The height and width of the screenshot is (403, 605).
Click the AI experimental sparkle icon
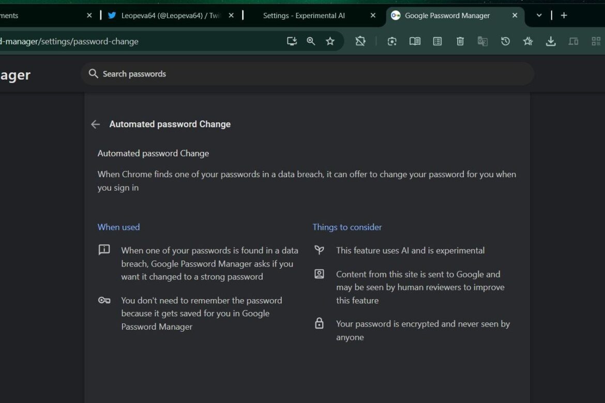[x=528, y=41]
